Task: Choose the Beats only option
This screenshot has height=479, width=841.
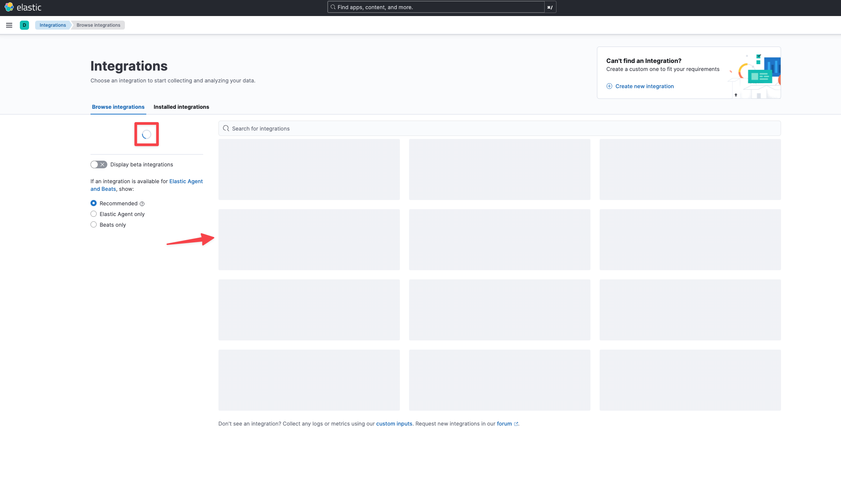Action: click(94, 225)
